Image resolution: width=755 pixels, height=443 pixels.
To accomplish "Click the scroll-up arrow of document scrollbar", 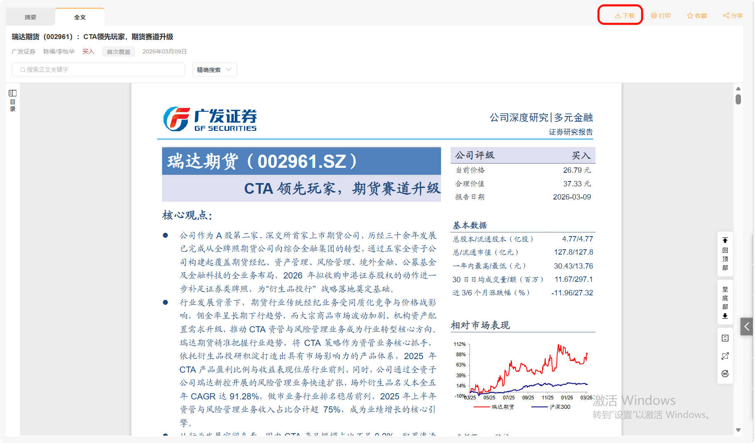I will pos(739,89).
